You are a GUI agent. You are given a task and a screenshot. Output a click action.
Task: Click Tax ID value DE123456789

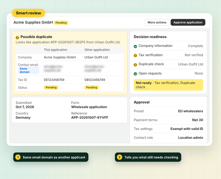54,80
